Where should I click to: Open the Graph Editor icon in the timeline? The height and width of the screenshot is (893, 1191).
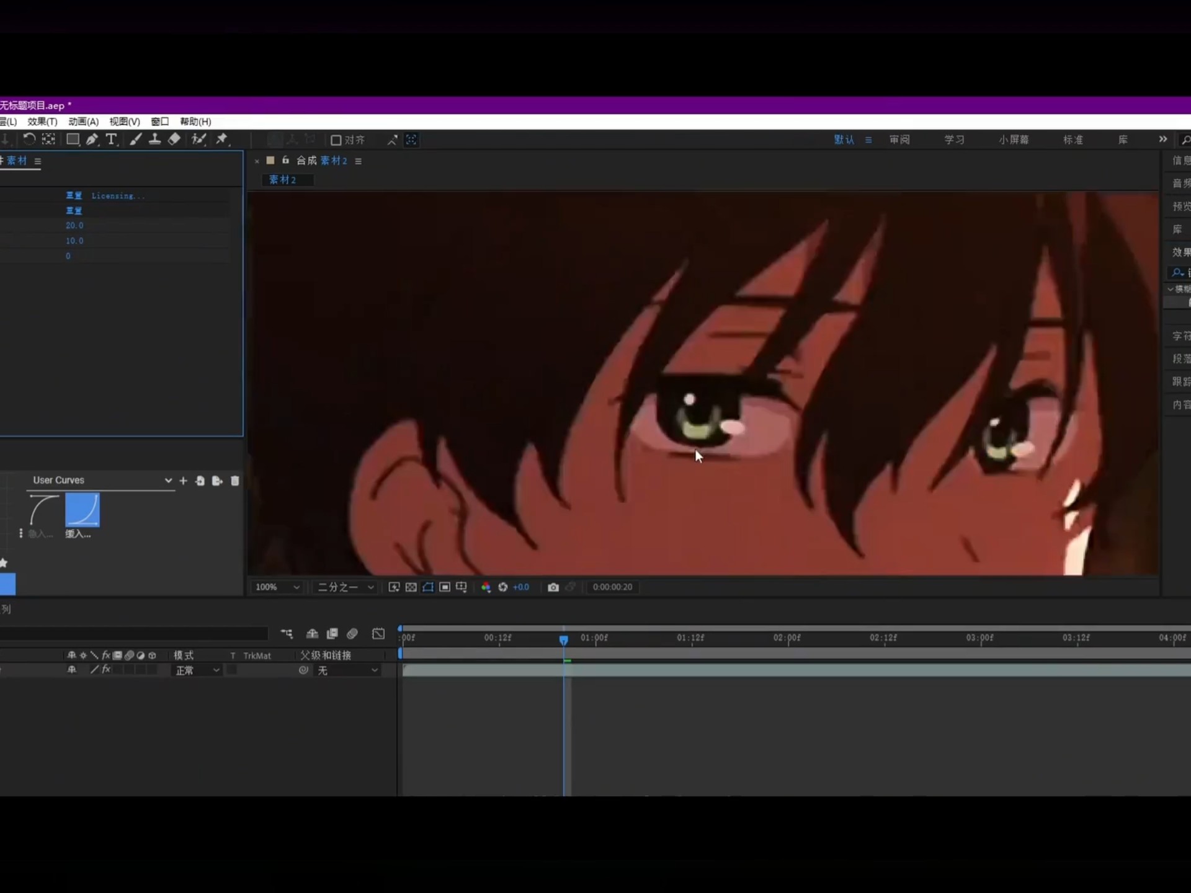click(x=378, y=634)
